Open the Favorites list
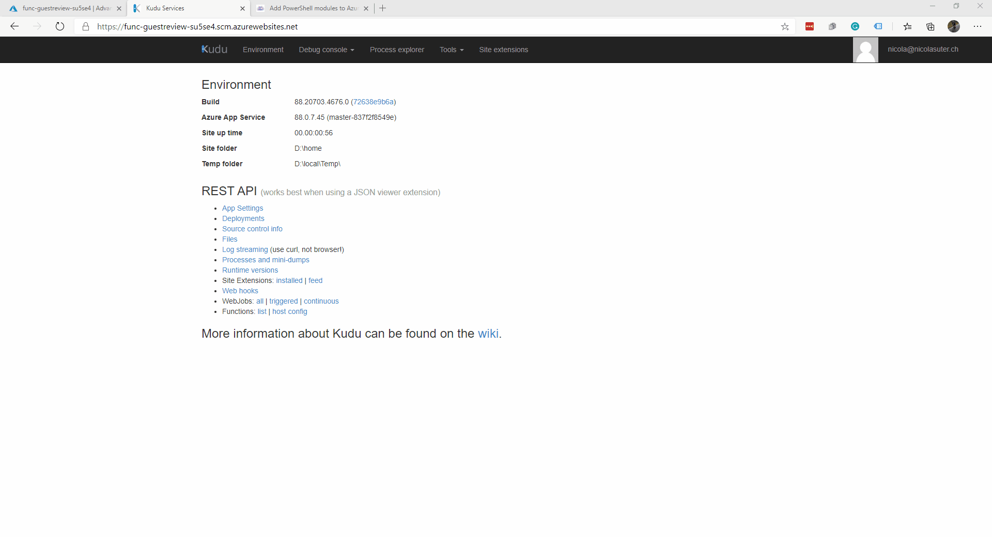The width and height of the screenshot is (992, 537). click(907, 26)
